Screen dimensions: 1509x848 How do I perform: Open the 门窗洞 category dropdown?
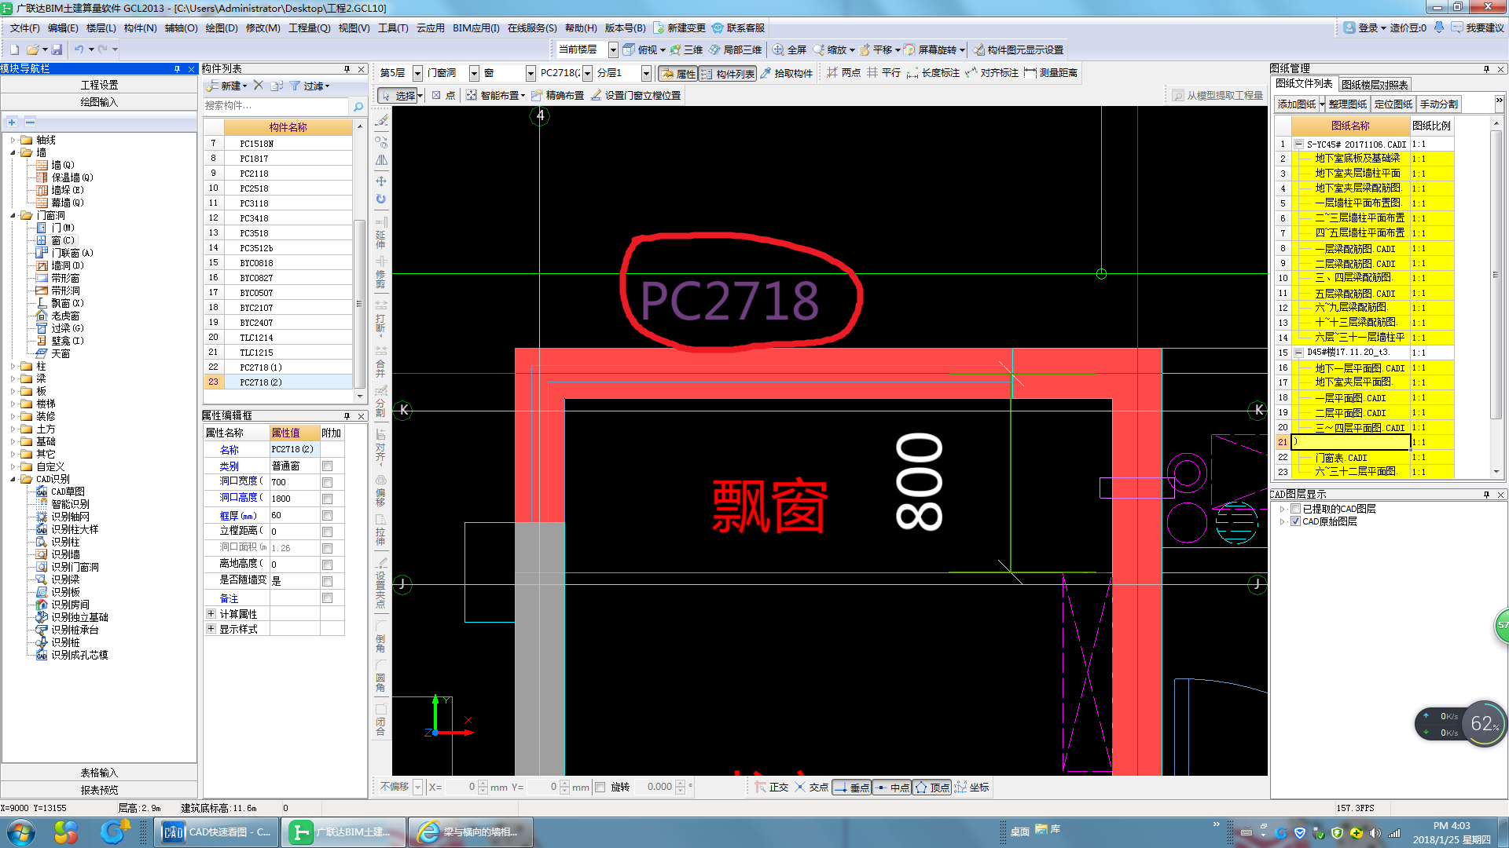[x=474, y=73]
